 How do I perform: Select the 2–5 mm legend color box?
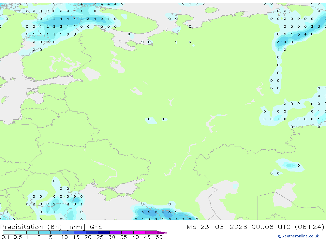pyautogui.click(x=44, y=232)
